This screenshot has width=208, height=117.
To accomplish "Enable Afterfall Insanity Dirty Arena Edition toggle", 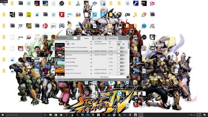I will tap(120, 48).
